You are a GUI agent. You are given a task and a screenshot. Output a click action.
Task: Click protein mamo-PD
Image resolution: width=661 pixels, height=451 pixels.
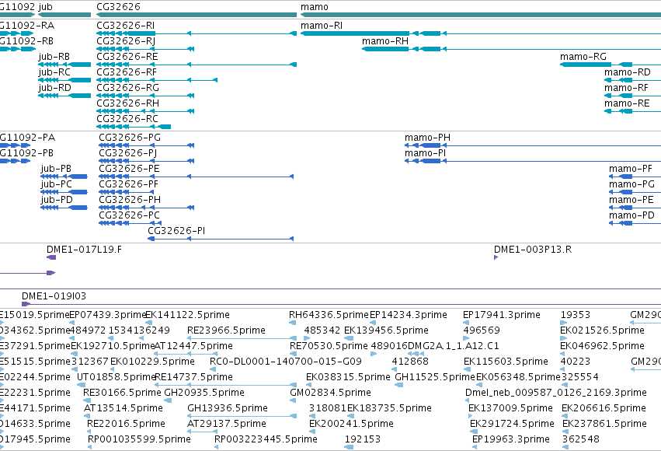pos(632,215)
